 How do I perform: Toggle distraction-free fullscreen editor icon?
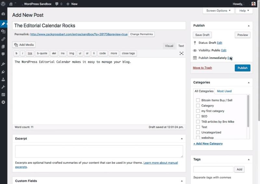point(181,53)
